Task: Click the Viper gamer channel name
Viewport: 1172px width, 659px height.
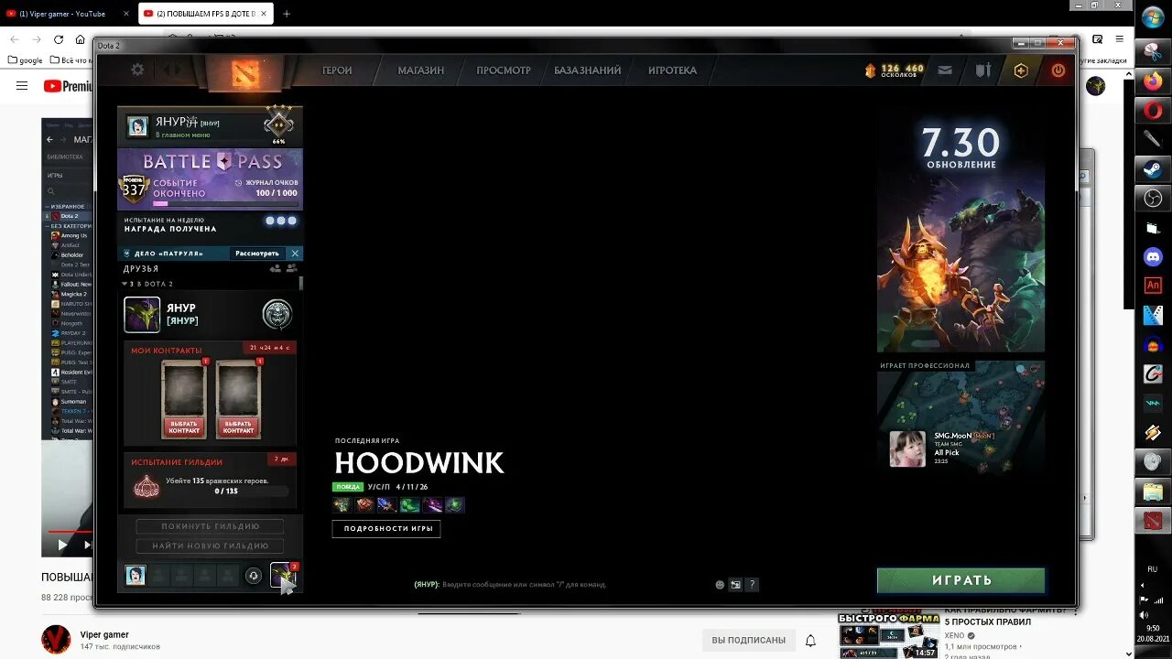Action: 104,634
